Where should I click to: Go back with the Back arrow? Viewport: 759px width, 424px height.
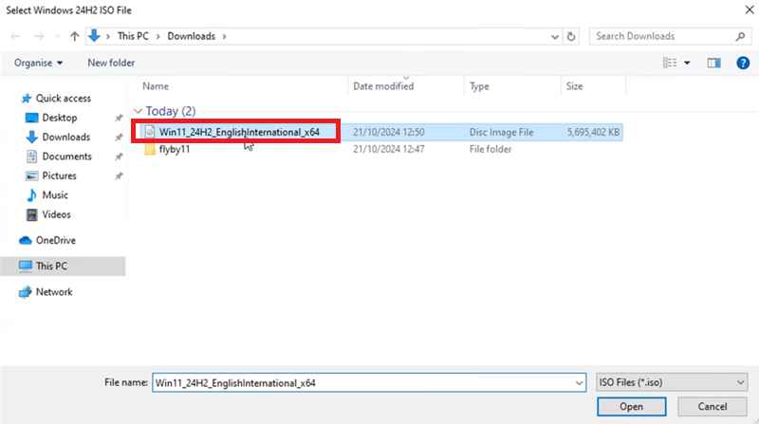pyautogui.click(x=15, y=36)
